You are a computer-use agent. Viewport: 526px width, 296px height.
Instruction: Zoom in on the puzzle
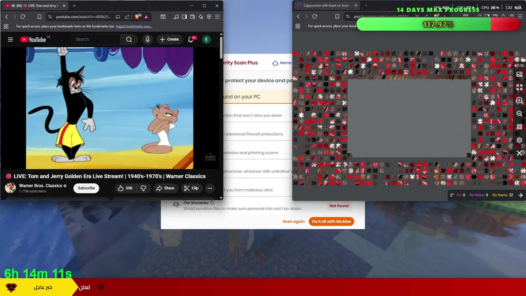(519, 101)
